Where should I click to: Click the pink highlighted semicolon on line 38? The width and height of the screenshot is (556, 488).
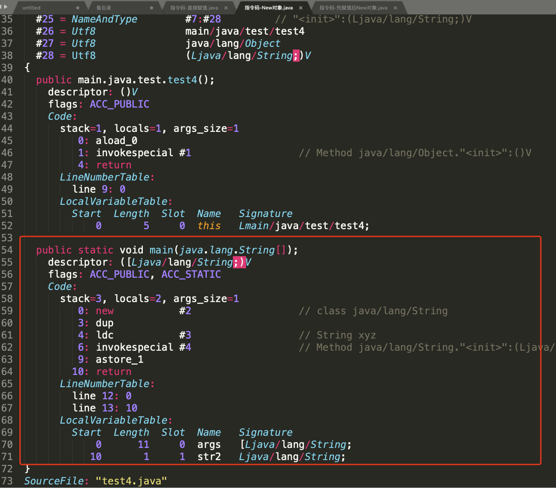tap(296, 55)
